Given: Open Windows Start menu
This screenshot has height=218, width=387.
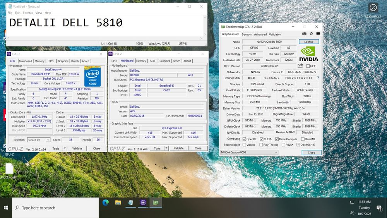Looking at the screenshot, I should tap(6, 208).
